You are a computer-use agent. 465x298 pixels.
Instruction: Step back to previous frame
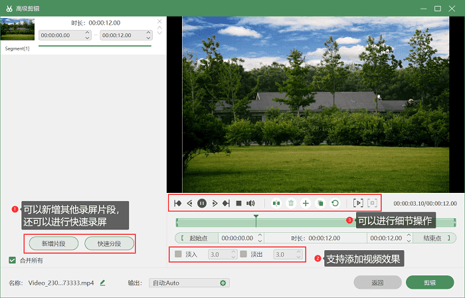point(189,203)
